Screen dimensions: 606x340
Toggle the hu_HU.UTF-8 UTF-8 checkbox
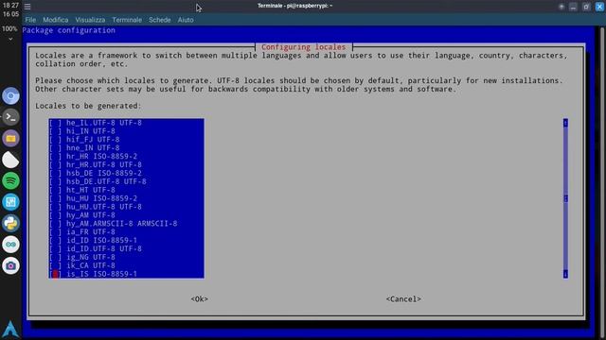pyautogui.click(x=55, y=207)
